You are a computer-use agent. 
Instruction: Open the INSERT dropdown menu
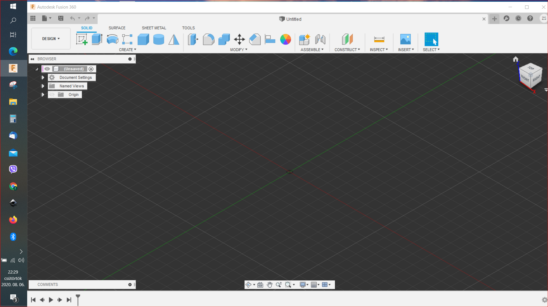(x=406, y=49)
